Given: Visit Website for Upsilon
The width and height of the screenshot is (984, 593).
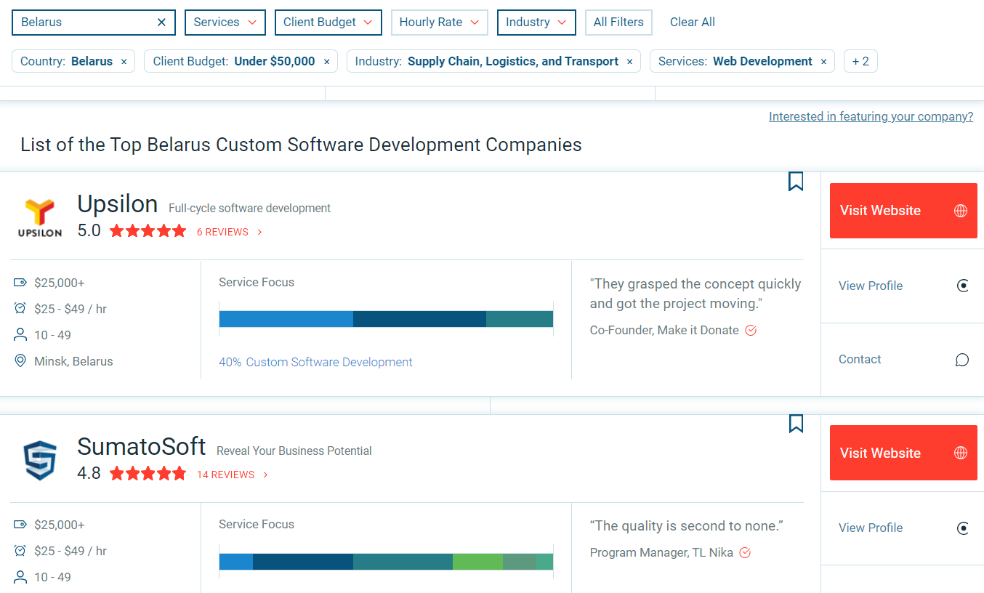Looking at the screenshot, I should coord(903,211).
